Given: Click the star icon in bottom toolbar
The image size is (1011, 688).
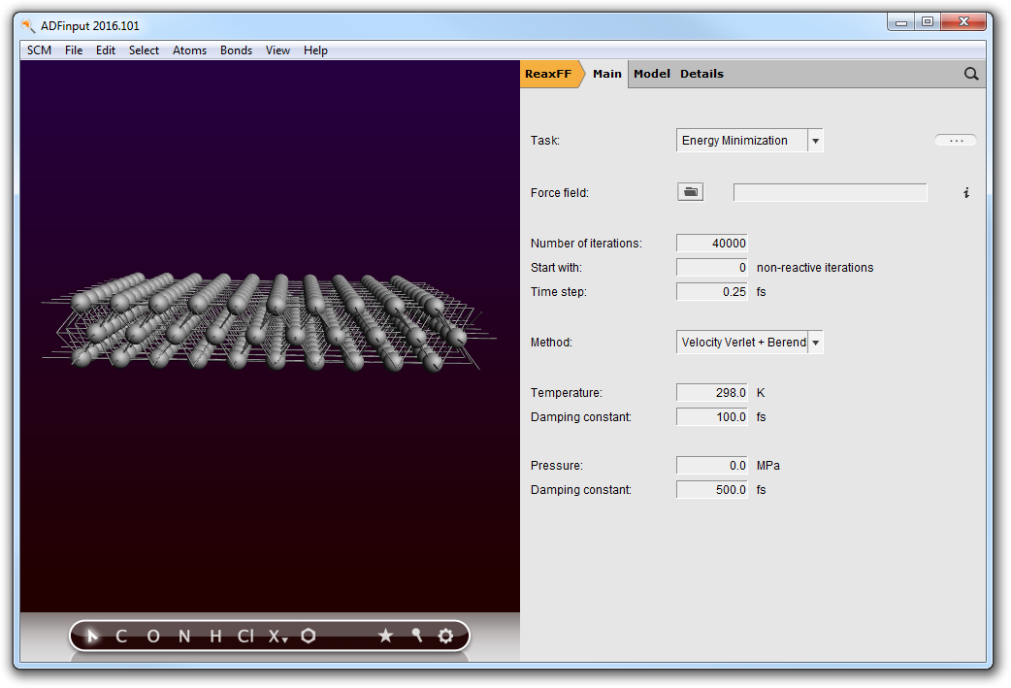Looking at the screenshot, I should click(385, 636).
